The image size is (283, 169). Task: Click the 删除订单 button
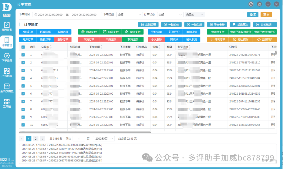click(63, 39)
